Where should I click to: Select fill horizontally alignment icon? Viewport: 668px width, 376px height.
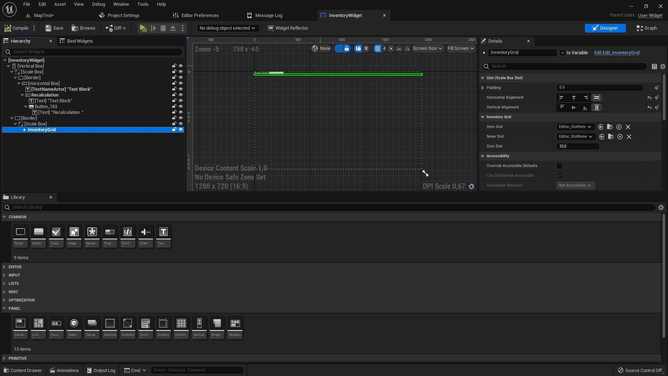tap(597, 98)
